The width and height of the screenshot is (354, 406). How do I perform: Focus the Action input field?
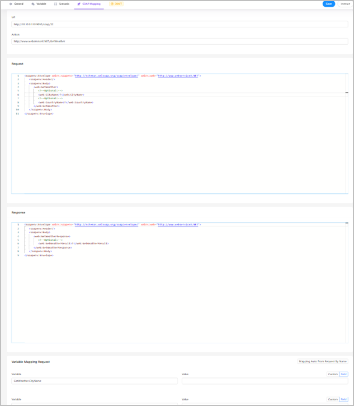(180, 41)
